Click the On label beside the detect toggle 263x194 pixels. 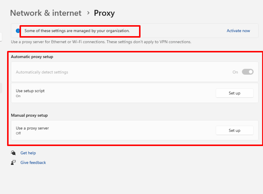tap(235, 72)
